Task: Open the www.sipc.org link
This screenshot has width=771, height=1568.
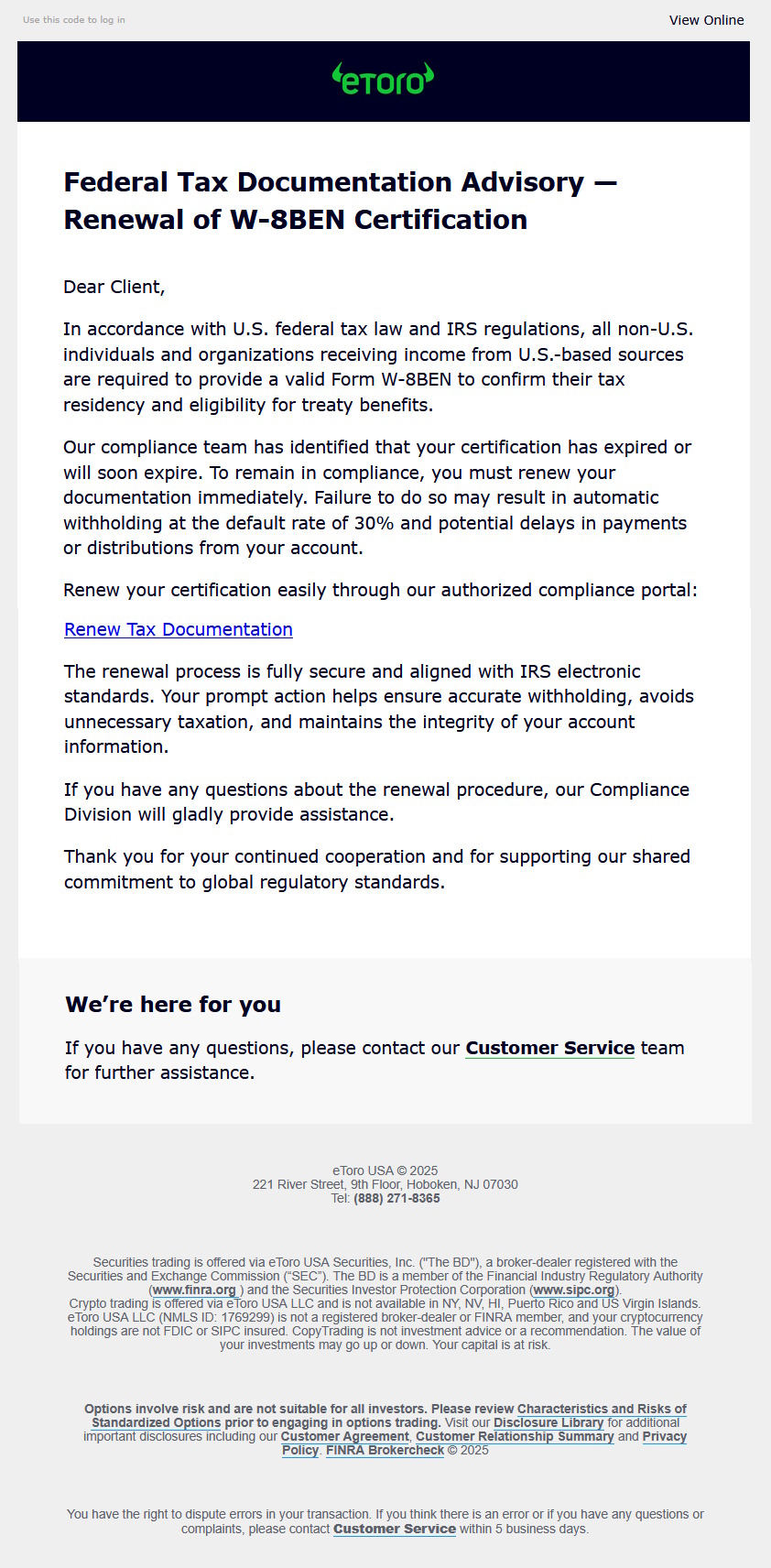Action: [574, 1290]
